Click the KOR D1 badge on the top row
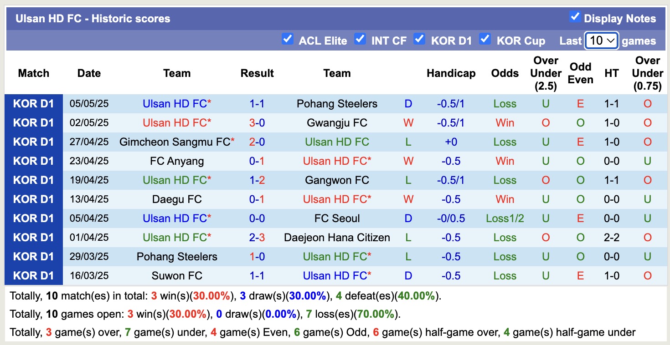This screenshot has height=345, width=670. (34, 103)
